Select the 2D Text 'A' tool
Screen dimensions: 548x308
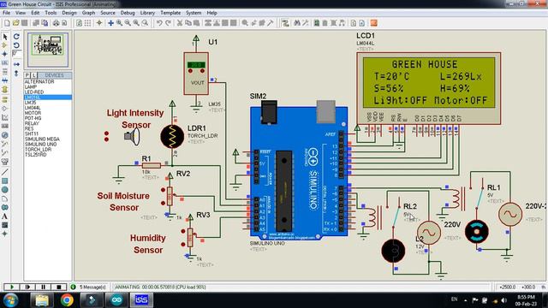(x=5, y=216)
